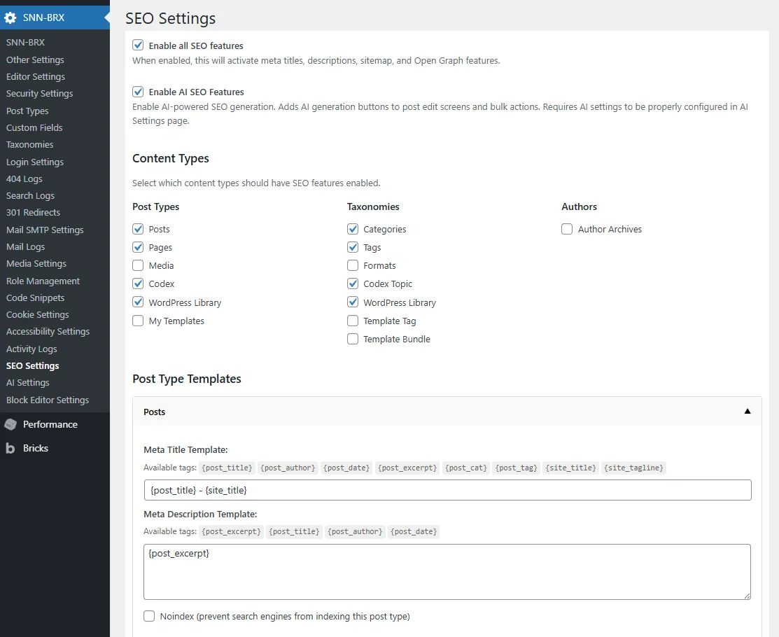Insert the {site_tagline} tag chip
The image size is (779, 637).
tap(634, 468)
